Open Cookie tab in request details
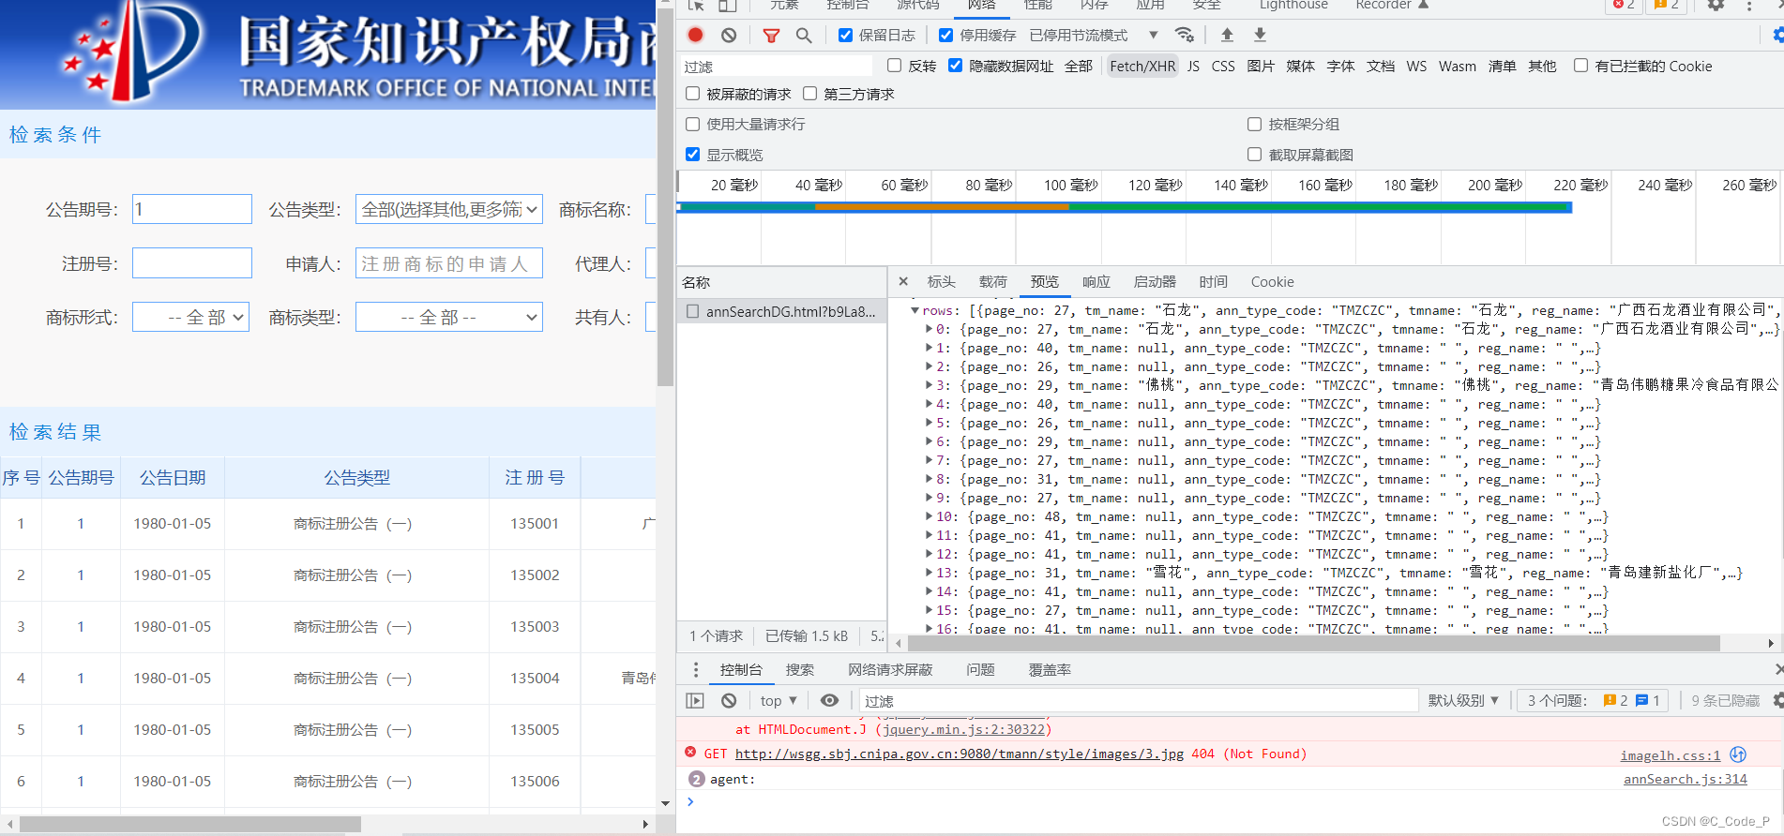This screenshot has height=836, width=1784. click(x=1272, y=281)
